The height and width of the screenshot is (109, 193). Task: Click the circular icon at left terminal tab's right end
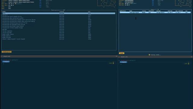(116, 56)
